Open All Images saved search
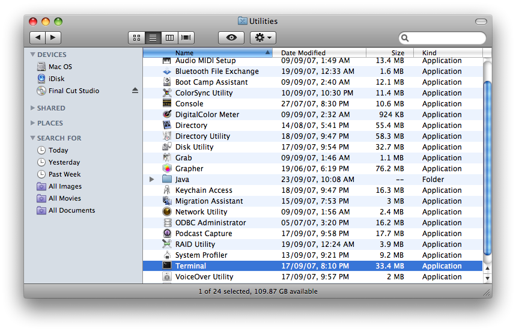 coord(65,186)
